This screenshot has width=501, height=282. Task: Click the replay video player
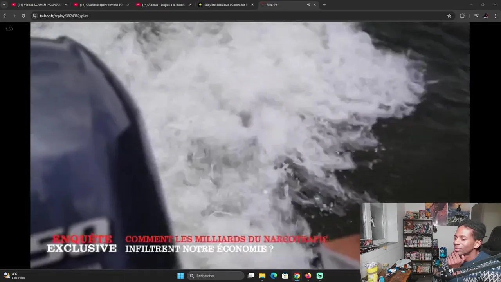coord(250,145)
